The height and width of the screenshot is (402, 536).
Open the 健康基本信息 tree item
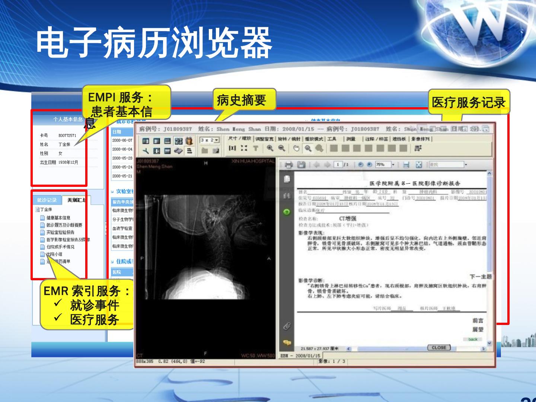pyautogui.click(x=58, y=218)
